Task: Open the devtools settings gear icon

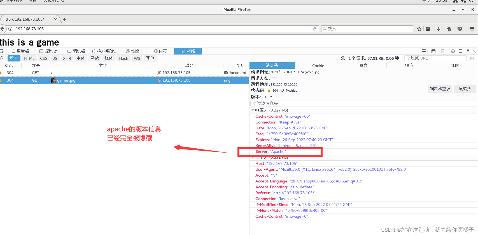Action: click(453, 51)
